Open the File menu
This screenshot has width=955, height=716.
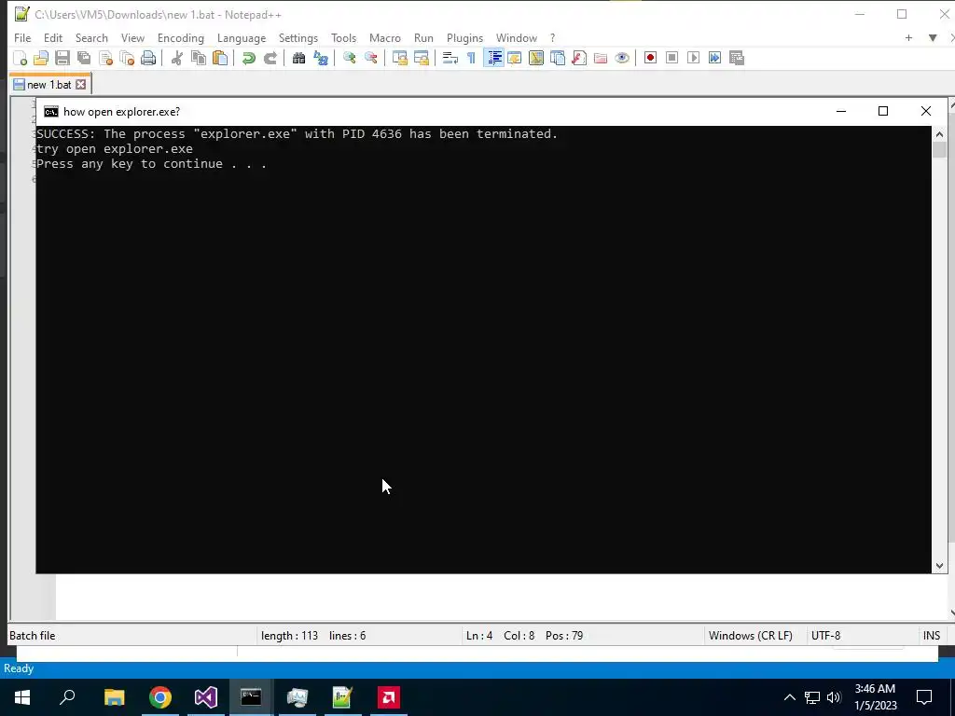tap(22, 37)
